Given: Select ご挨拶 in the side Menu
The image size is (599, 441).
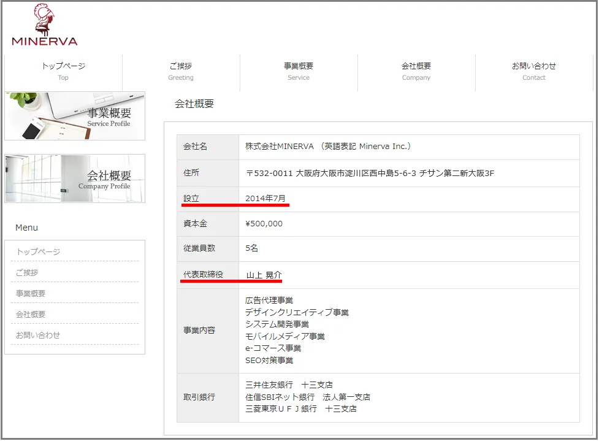Looking at the screenshot, I should tap(27, 272).
